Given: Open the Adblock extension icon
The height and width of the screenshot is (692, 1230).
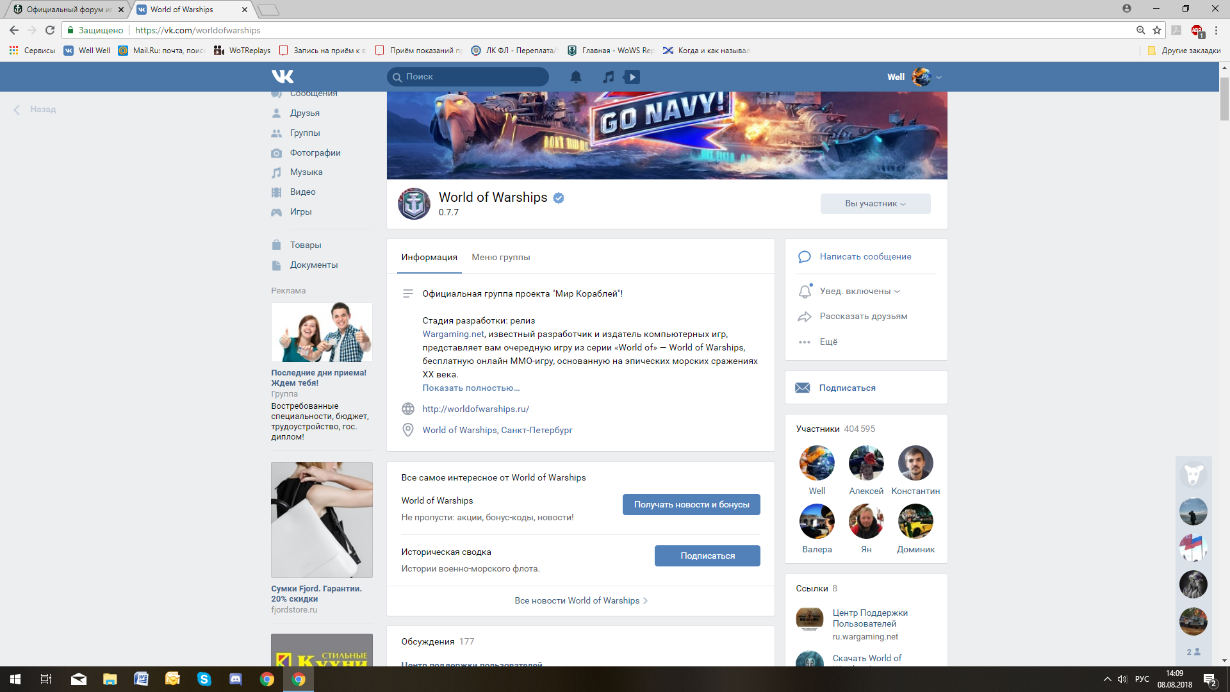Looking at the screenshot, I should [1197, 30].
